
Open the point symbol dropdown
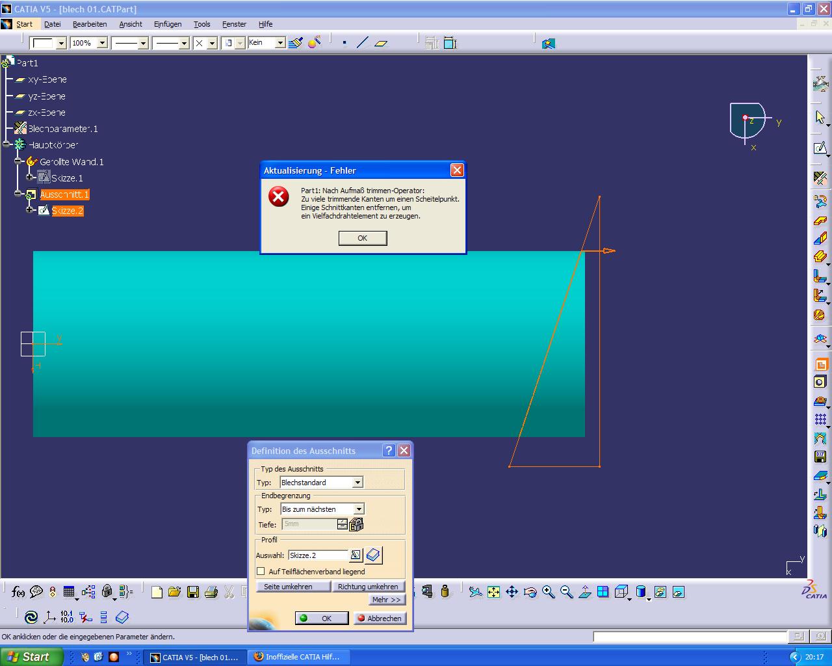point(212,43)
